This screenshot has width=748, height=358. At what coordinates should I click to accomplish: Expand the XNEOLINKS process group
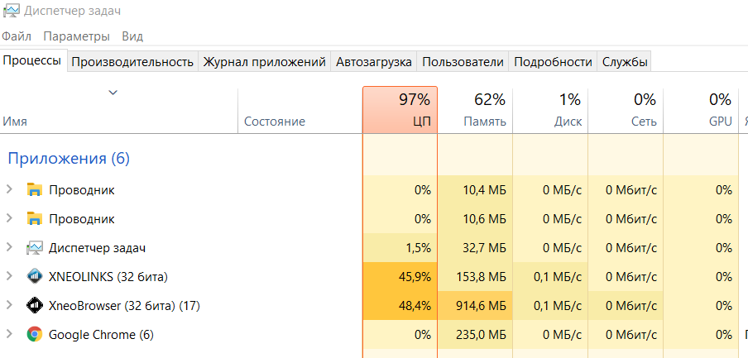pos(8,276)
